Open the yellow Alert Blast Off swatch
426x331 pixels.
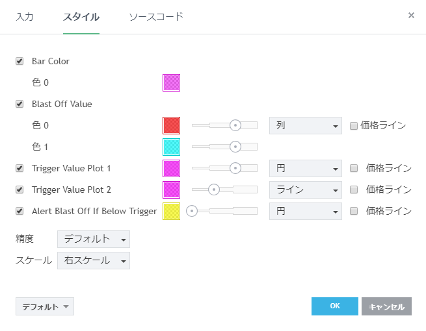(x=171, y=211)
